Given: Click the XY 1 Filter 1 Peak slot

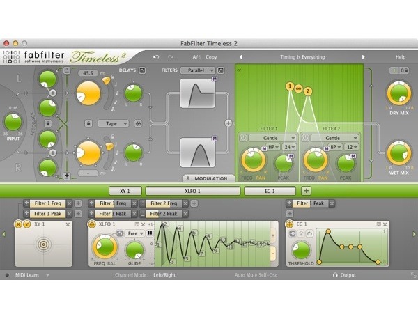Looking at the screenshot, I should click(x=47, y=214).
